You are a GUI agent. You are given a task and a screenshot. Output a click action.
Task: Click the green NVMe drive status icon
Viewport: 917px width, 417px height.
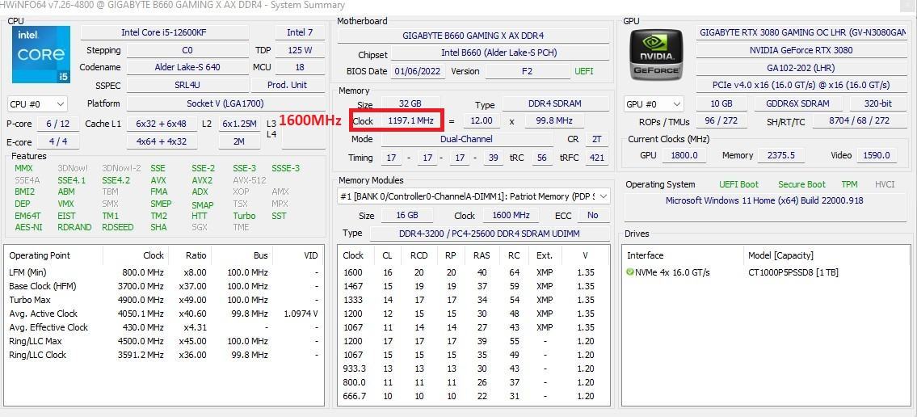(630, 272)
